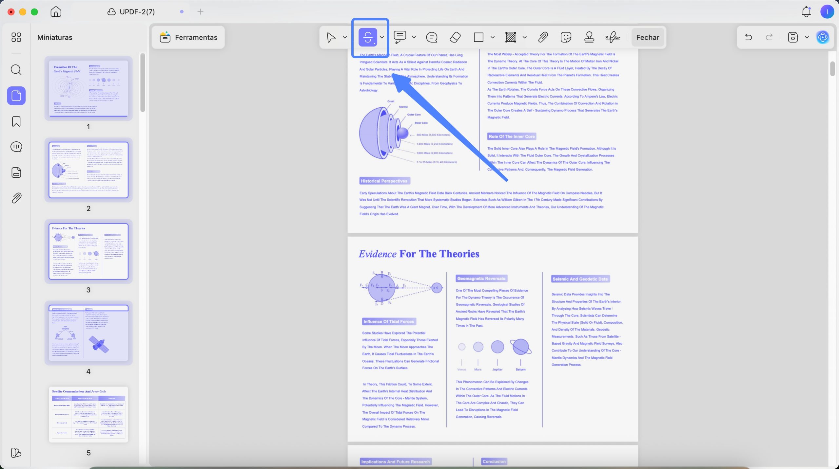The width and height of the screenshot is (839, 469).
Task: Open the search panel in sidebar
Action: point(16,70)
